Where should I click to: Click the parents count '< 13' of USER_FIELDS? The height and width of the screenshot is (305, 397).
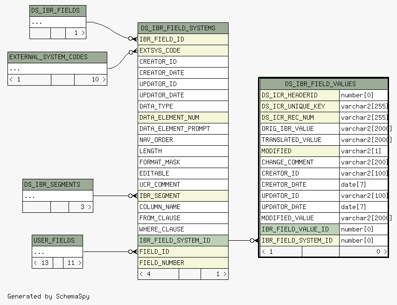pyautogui.click(x=42, y=263)
